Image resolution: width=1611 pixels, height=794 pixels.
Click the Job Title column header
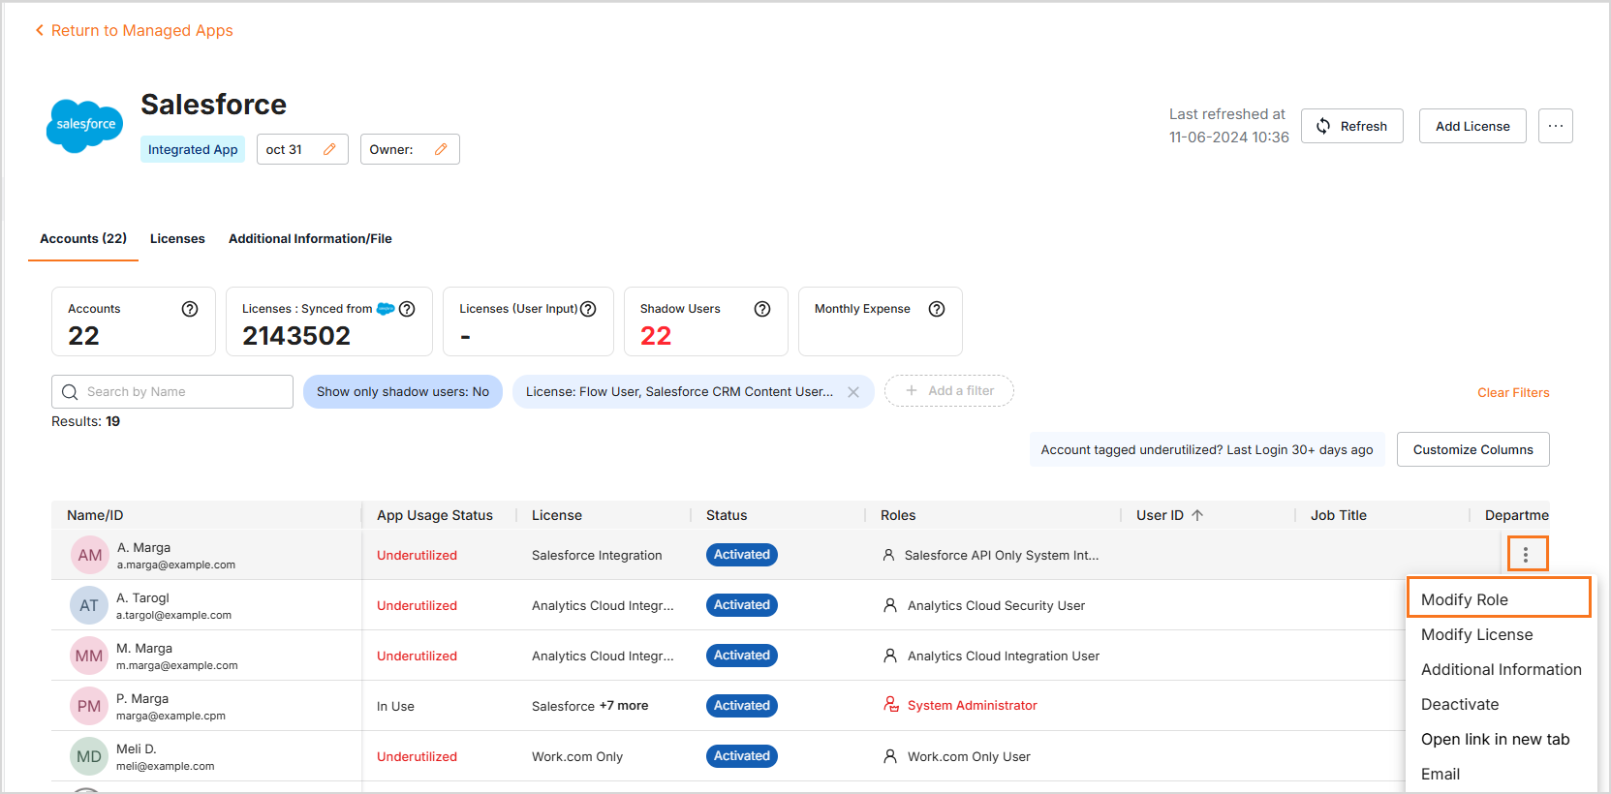(x=1339, y=515)
